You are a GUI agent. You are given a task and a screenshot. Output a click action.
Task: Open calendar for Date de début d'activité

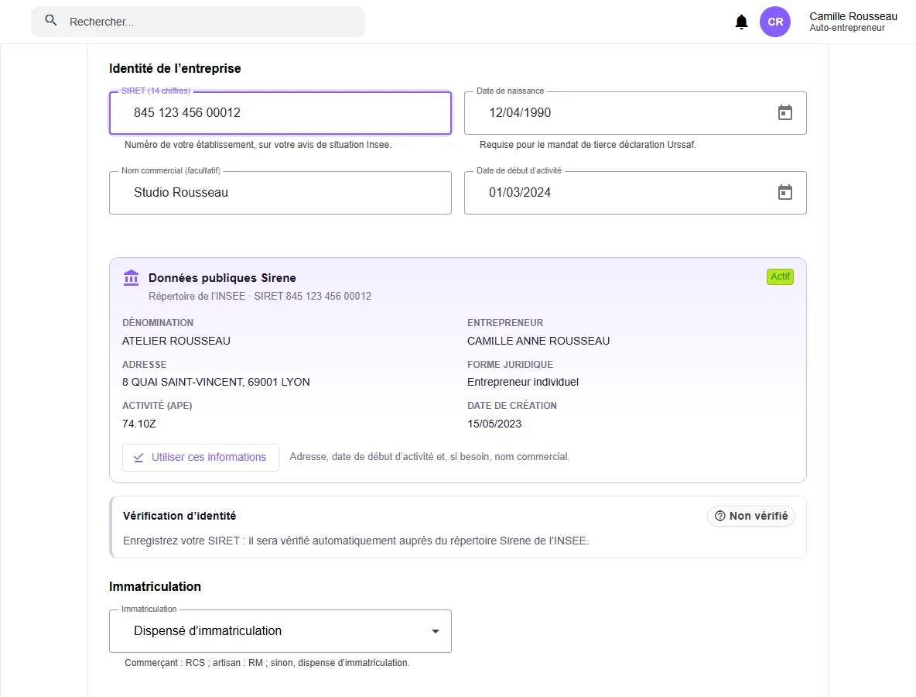(785, 192)
